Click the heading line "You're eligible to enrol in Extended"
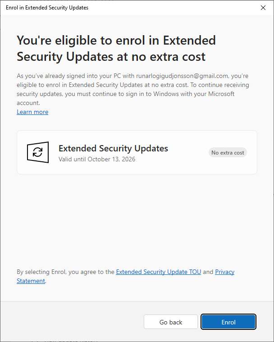This screenshot has height=342, width=274. pyautogui.click(x=116, y=41)
